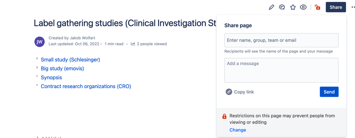Click Change to edit page restrictions
The width and height of the screenshot is (355, 138).
238,130
